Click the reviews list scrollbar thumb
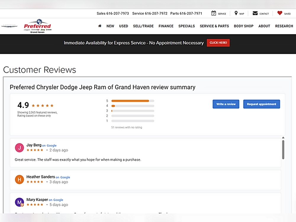The width and height of the screenshot is (296, 222). click(283, 149)
